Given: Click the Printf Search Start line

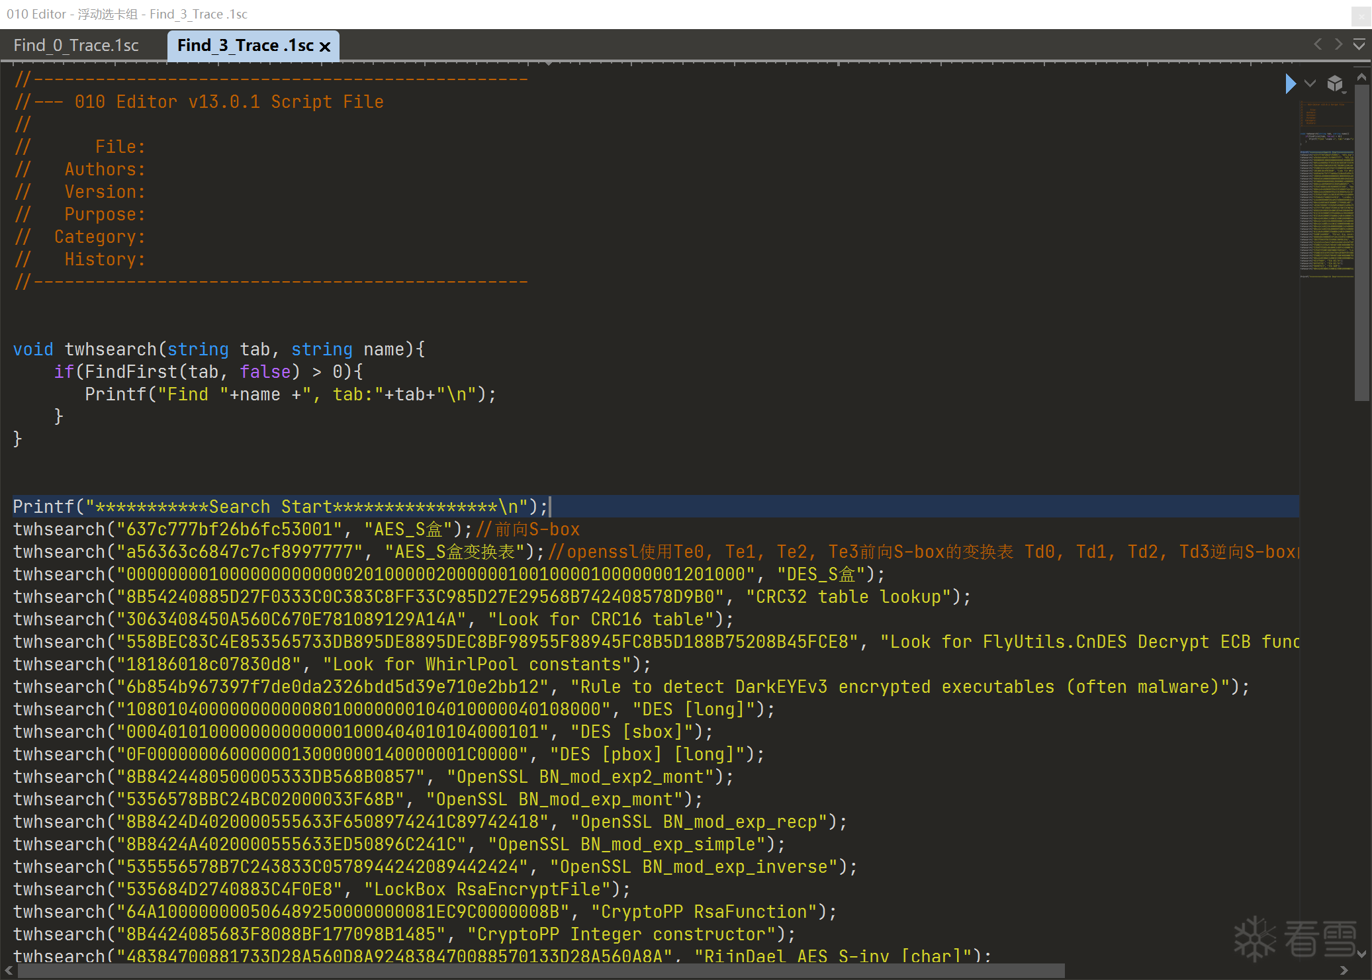Looking at the screenshot, I should tap(281, 507).
